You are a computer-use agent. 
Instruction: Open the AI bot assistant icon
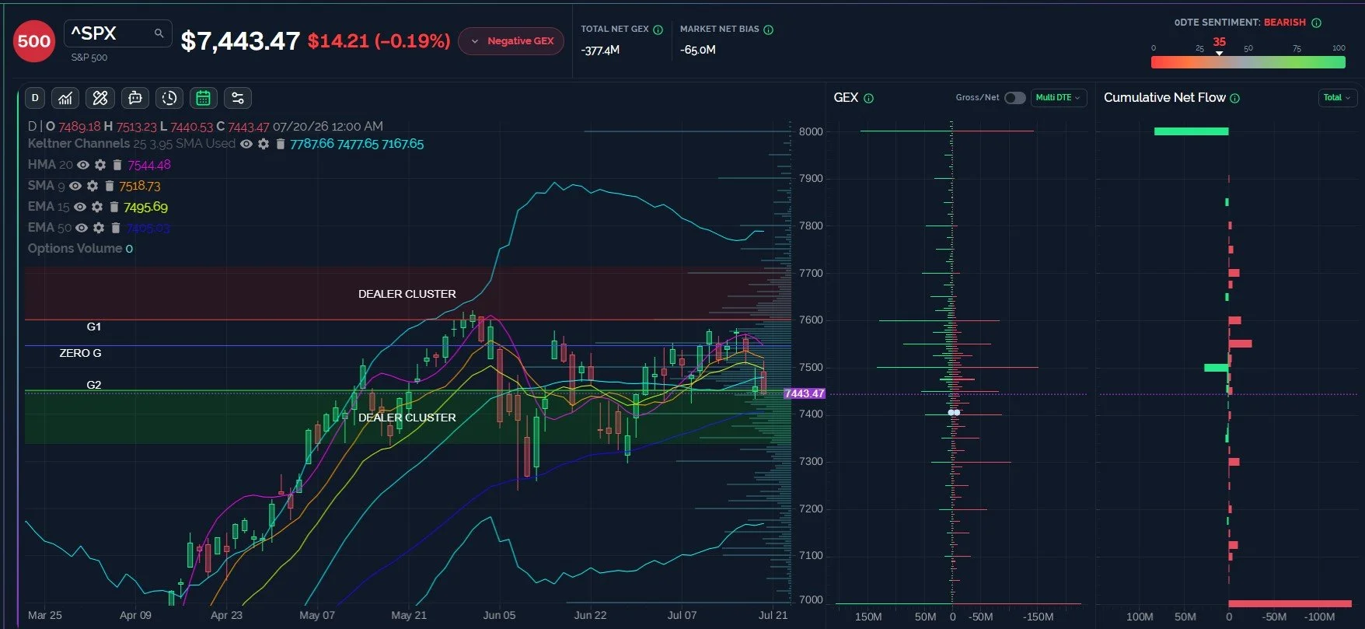135,98
